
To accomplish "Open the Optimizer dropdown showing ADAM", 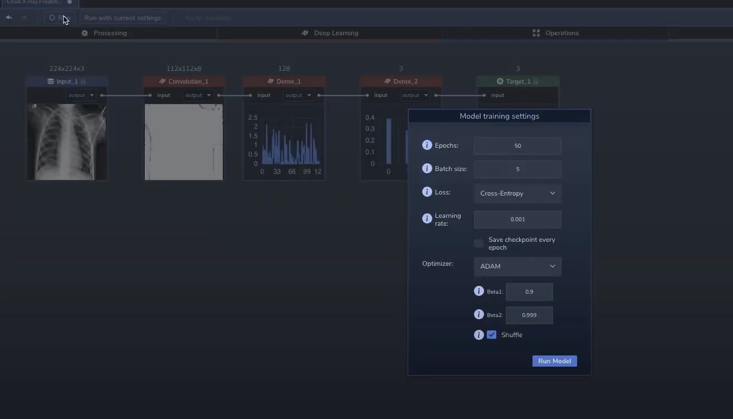I will 517,266.
